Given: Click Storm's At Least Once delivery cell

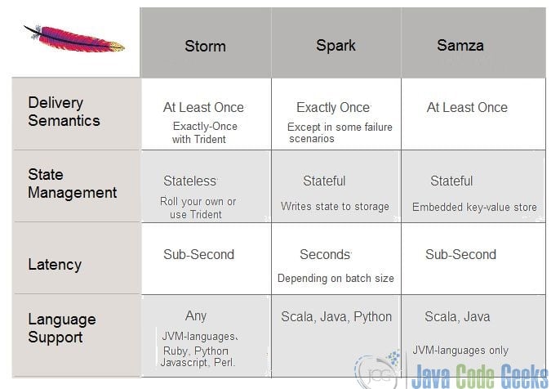Looking at the screenshot, I should click(x=206, y=114).
